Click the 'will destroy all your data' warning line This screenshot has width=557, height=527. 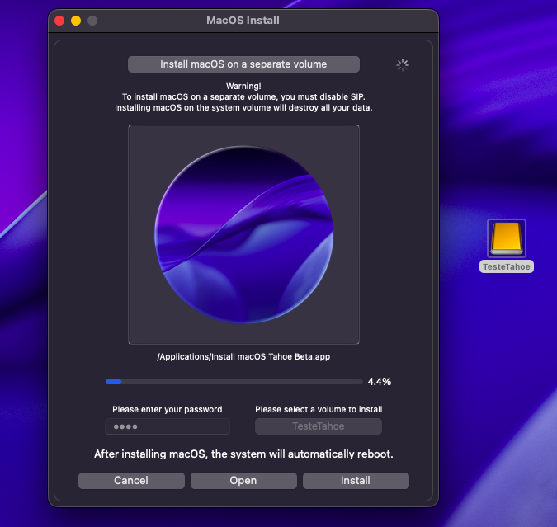243,107
